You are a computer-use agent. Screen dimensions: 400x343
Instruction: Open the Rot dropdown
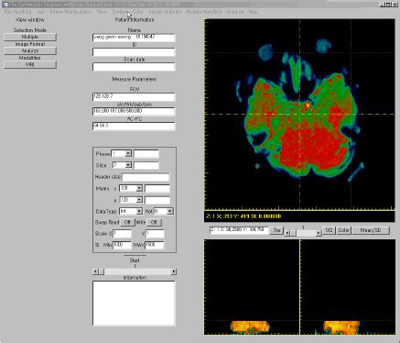[170, 211]
